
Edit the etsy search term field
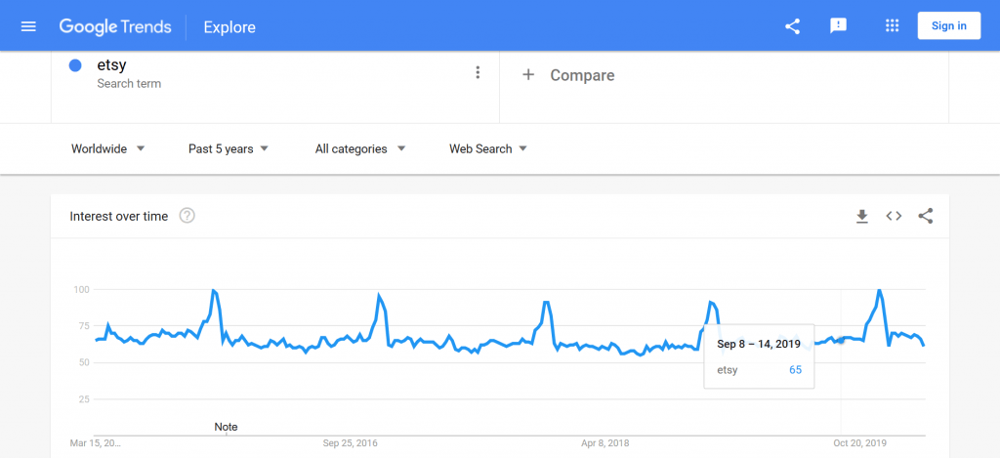274,72
